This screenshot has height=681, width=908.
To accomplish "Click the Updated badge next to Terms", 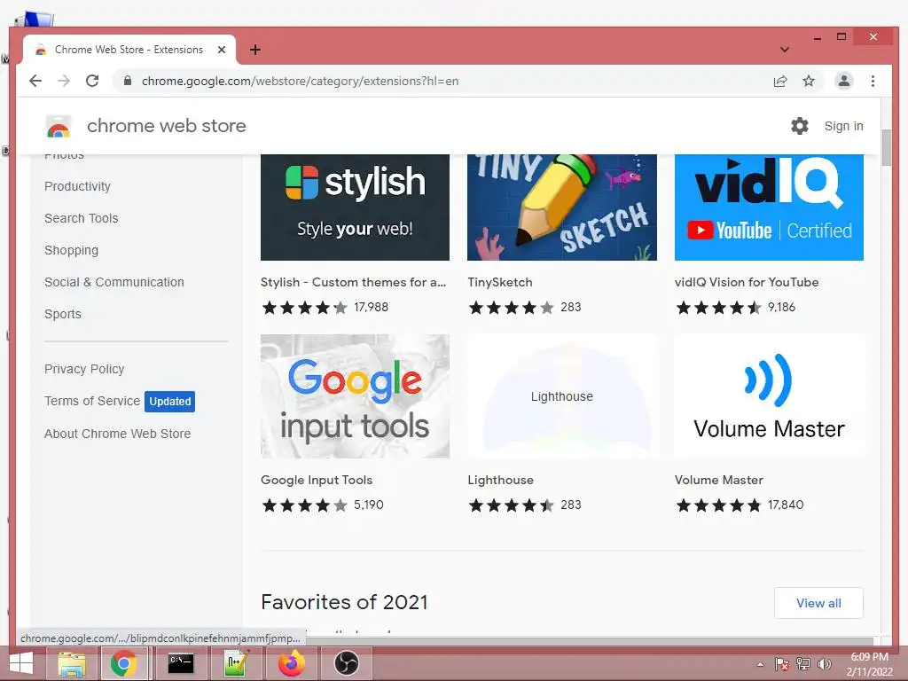I will coord(169,402).
